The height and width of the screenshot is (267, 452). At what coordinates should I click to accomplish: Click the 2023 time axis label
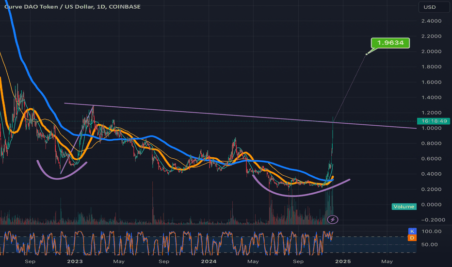75,262
